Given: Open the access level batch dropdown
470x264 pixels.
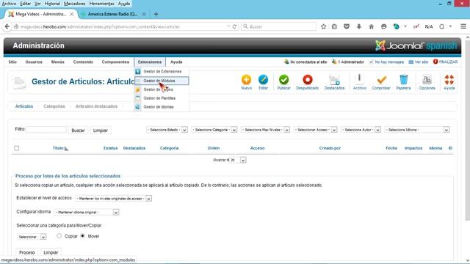Looking at the screenshot, I should [114, 199].
